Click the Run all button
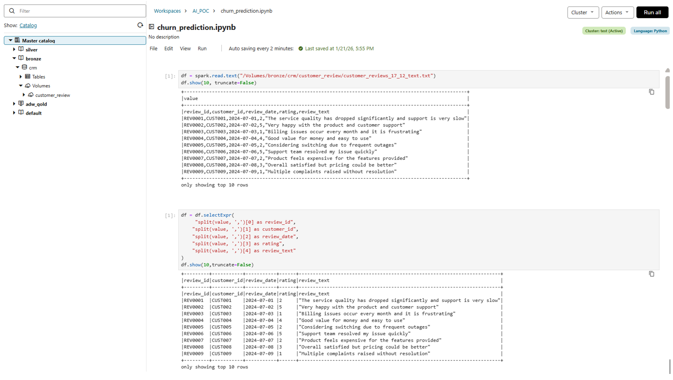673x380 pixels. tap(652, 13)
